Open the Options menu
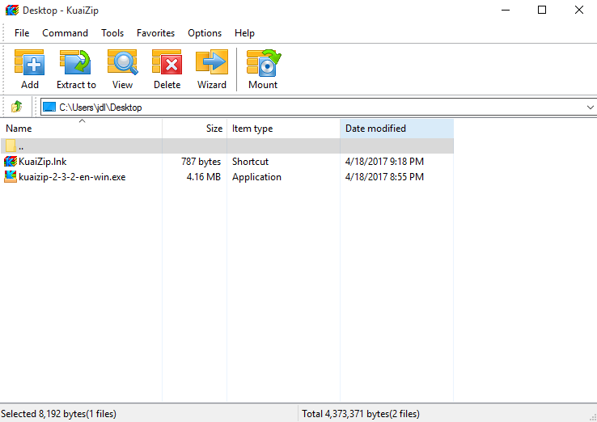Viewport: 597px width, 422px height. (205, 33)
